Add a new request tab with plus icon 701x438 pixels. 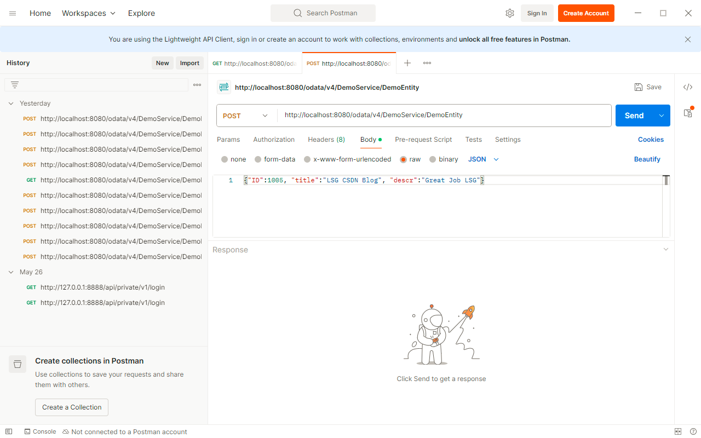pyautogui.click(x=407, y=63)
